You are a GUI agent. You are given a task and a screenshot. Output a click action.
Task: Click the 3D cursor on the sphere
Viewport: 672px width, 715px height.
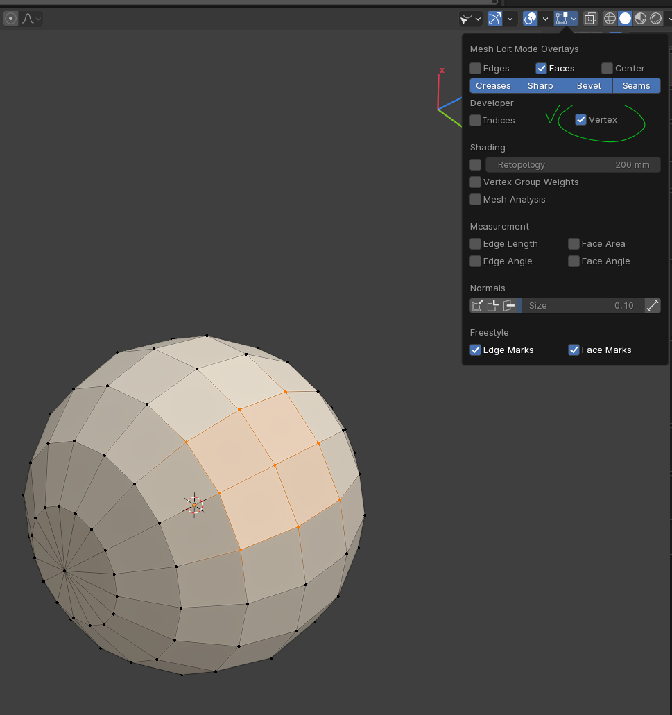195,506
